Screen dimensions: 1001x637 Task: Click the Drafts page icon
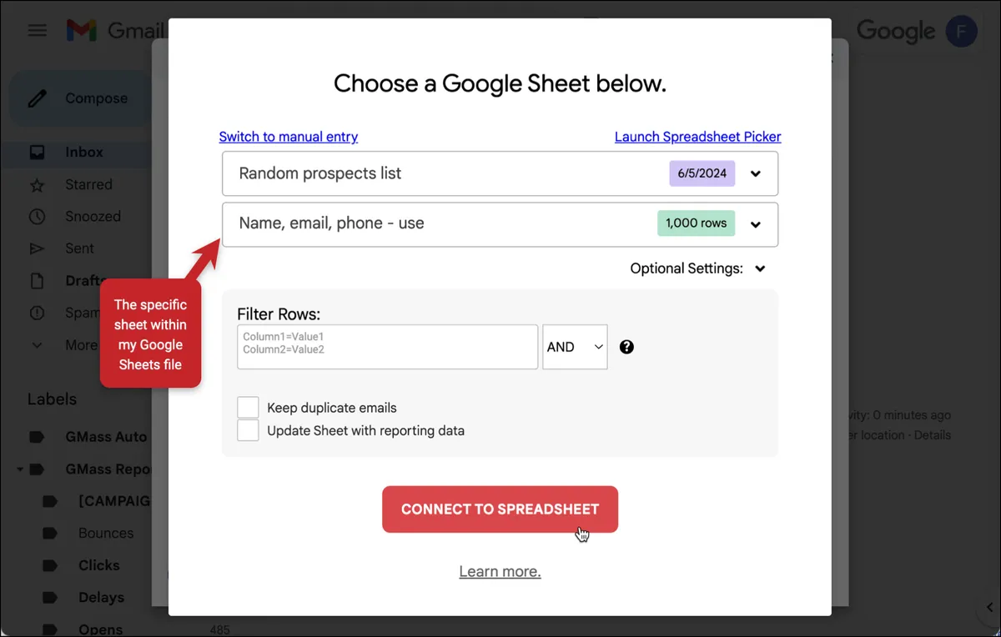pyautogui.click(x=37, y=281)
